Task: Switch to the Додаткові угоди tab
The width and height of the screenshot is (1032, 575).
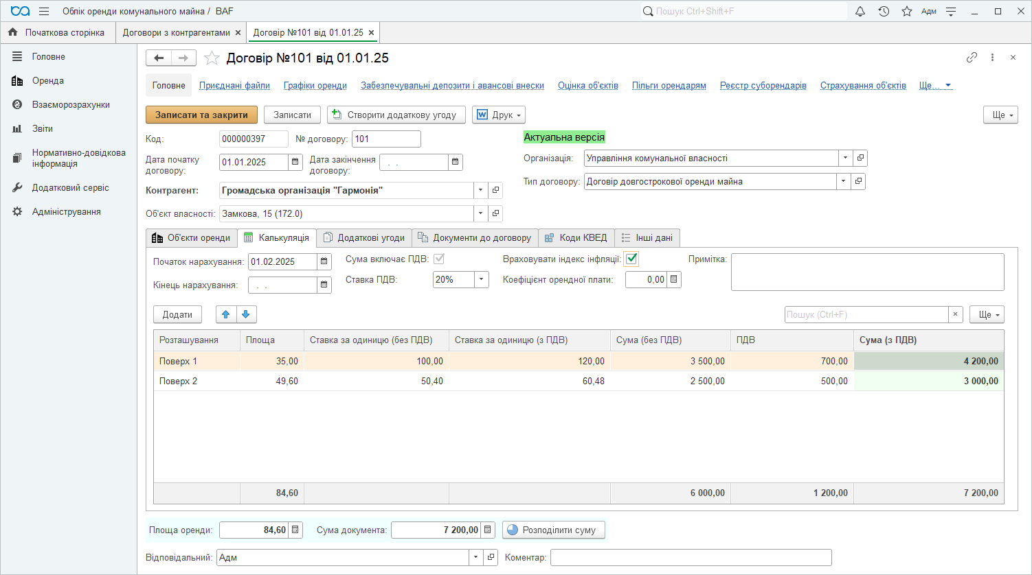Action: pos(364,237)
